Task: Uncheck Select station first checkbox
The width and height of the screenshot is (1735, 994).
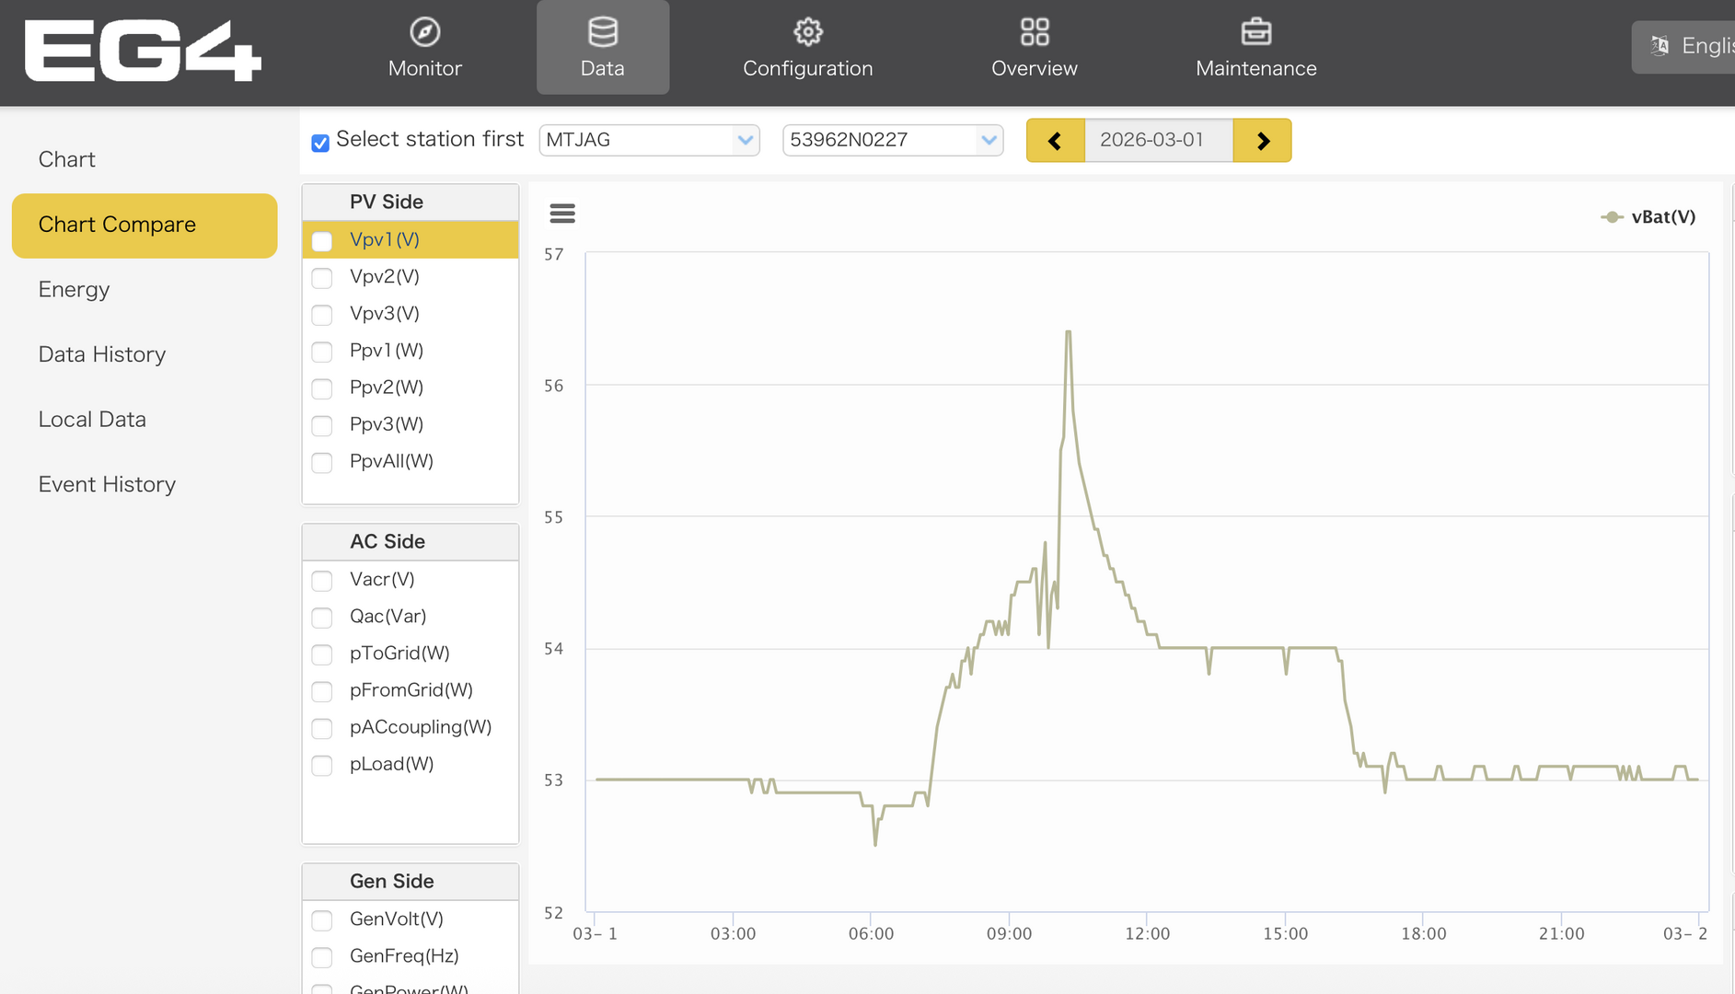Action: [x=320, y=143]
